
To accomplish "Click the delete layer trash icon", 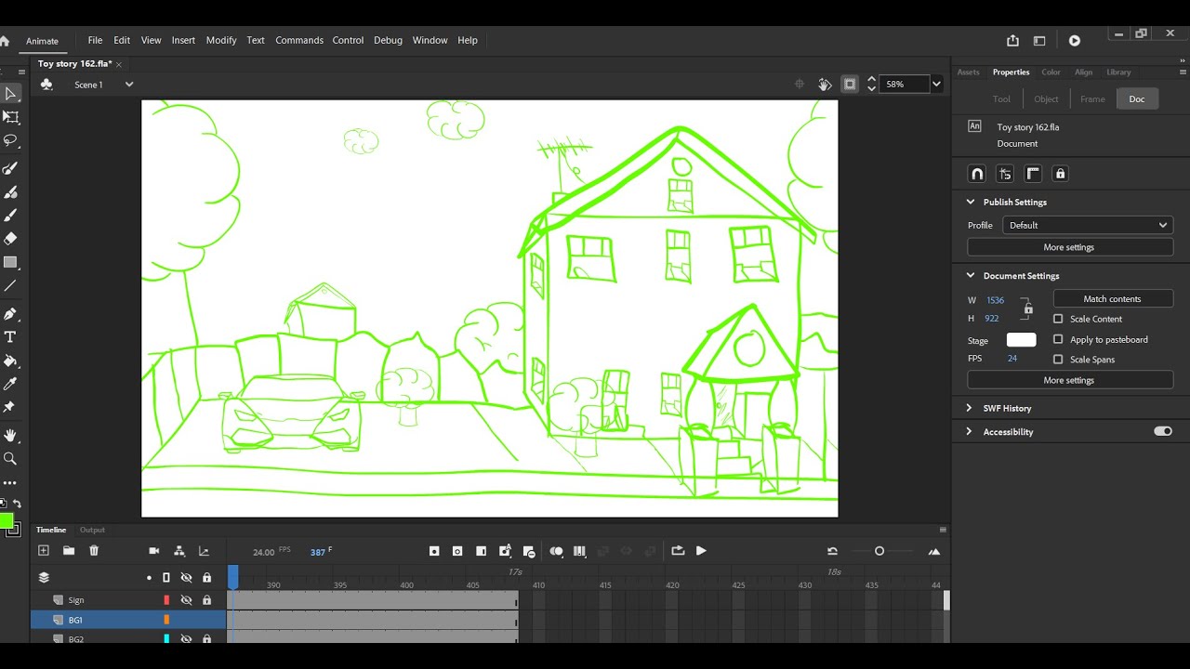I will [94, 551].
